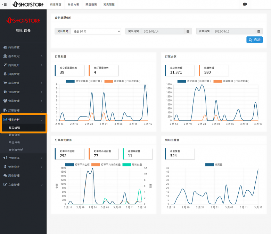Expand 促銷管理 using its chevron

point(42,92)
